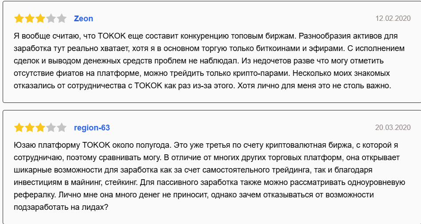Open the Zeon user profile link

click(83, 19)
